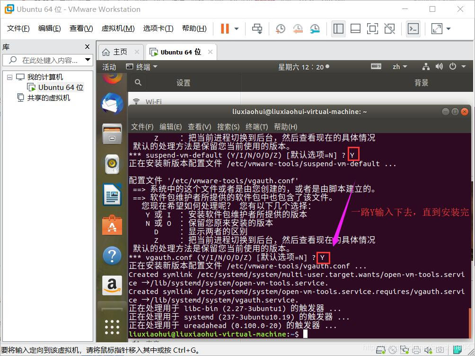
Task: Open the 文件(F) menu in VMware
Action: pyautogui.click(x=18, y=28)
